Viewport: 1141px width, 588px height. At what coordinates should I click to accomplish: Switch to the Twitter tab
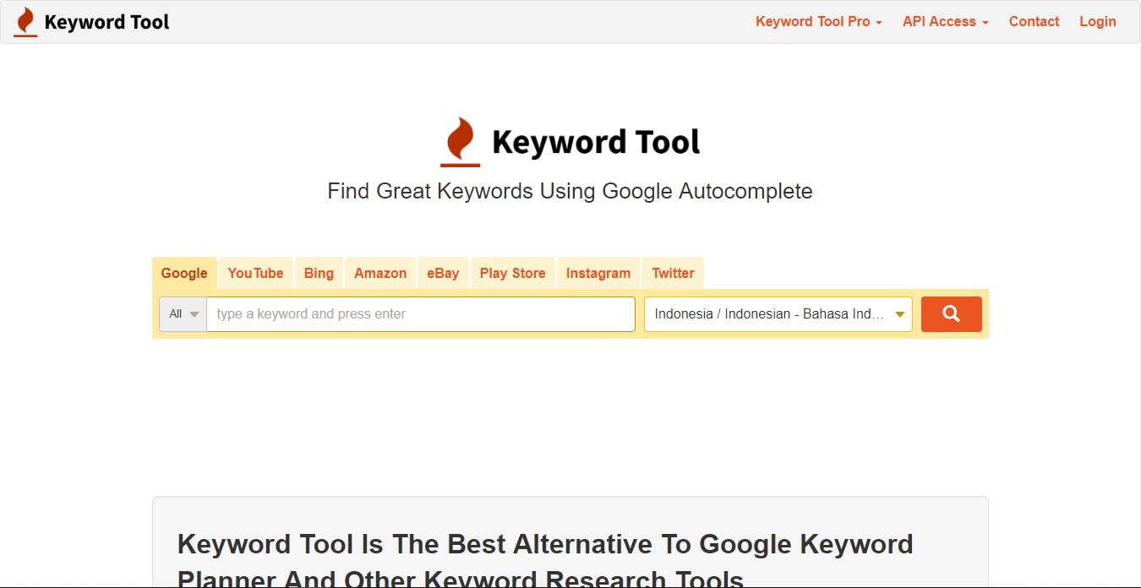673,273
